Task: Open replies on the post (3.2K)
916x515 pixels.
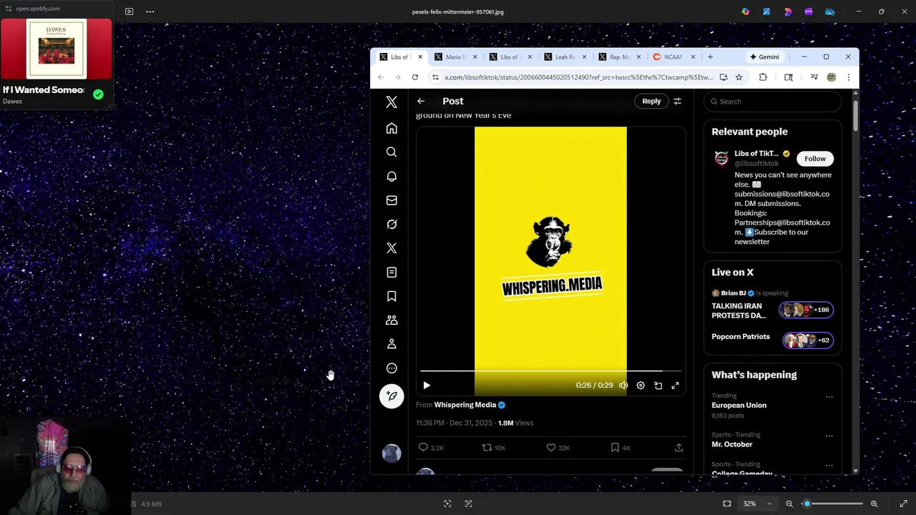Action: click(x=432, y=448)
